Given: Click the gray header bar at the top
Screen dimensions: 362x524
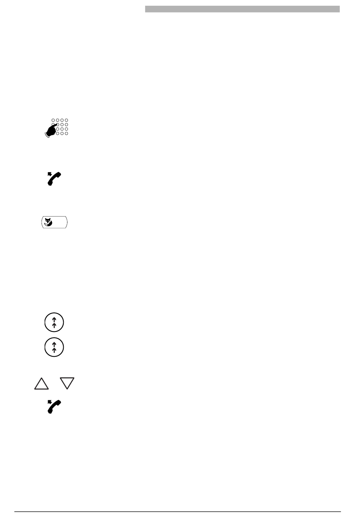Looking at the screenshot, I should click(x=242, y=9).
